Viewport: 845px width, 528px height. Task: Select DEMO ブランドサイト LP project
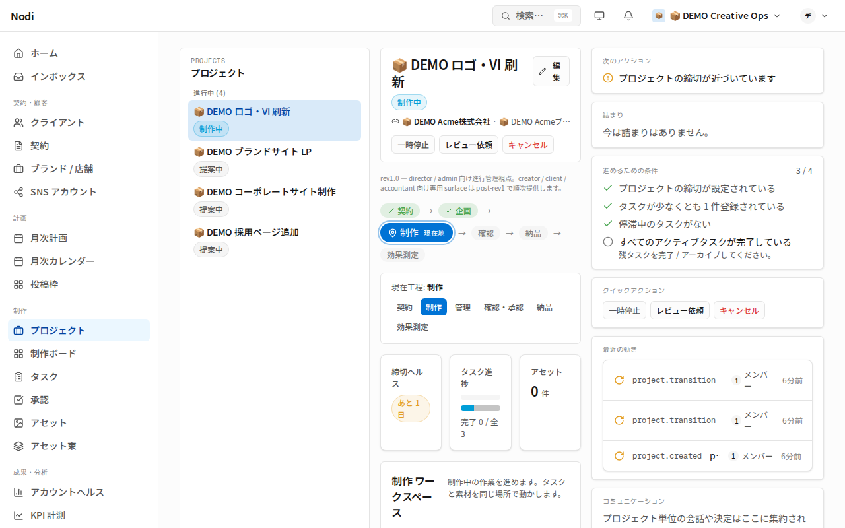tap(275, 160)
